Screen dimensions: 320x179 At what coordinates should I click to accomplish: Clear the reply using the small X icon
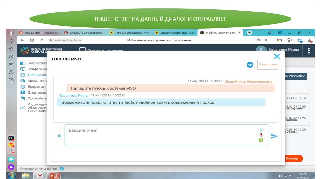coord(261,130)
